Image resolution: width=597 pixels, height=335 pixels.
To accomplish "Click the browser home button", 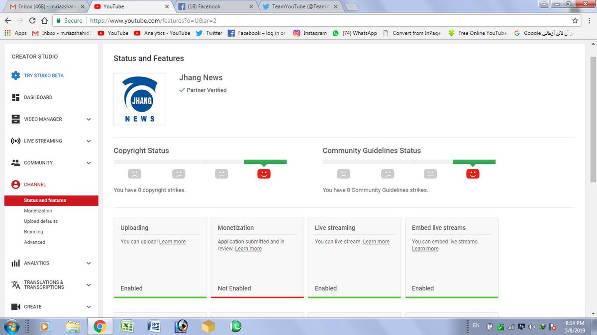I will pyautogui.click(x=44, y=20).
